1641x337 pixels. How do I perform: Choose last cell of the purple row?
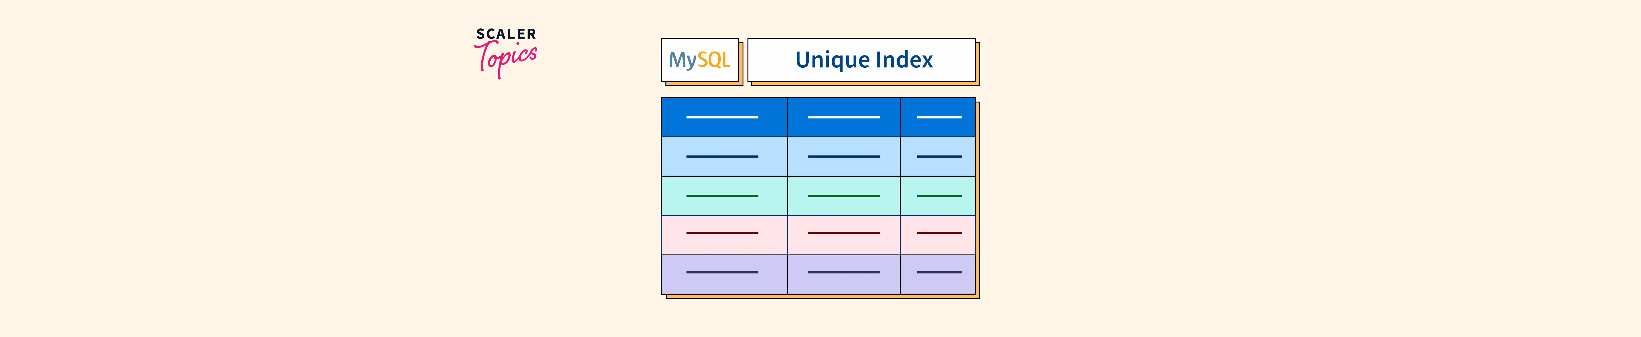tap(938, 274)
